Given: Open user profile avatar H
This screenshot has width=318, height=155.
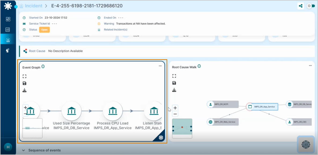Looking at the screenshot, I should tap(8, 146).
